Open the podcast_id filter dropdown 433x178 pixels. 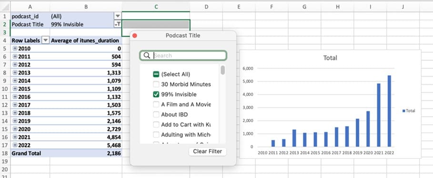pyautogui.click(x=118, y=16)
